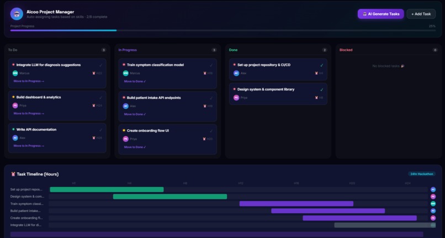Screen dimensions: 445x238
Task: Click the AI Generate Tasks button
Action: point(380,14)
